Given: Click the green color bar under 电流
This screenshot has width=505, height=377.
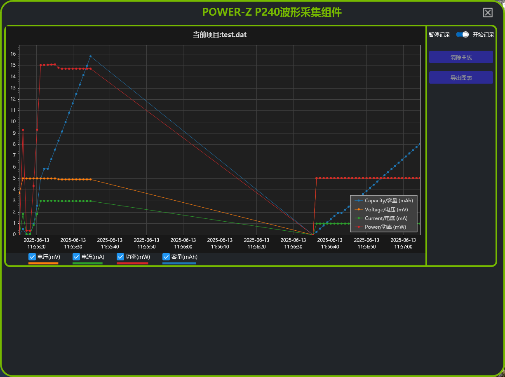Looking at the screenshot, I should 87,263.
